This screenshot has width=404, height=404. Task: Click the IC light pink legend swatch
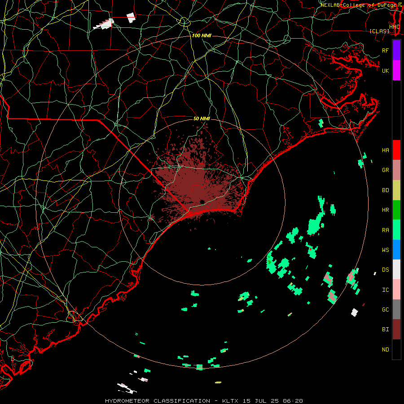tap(396, 290)
